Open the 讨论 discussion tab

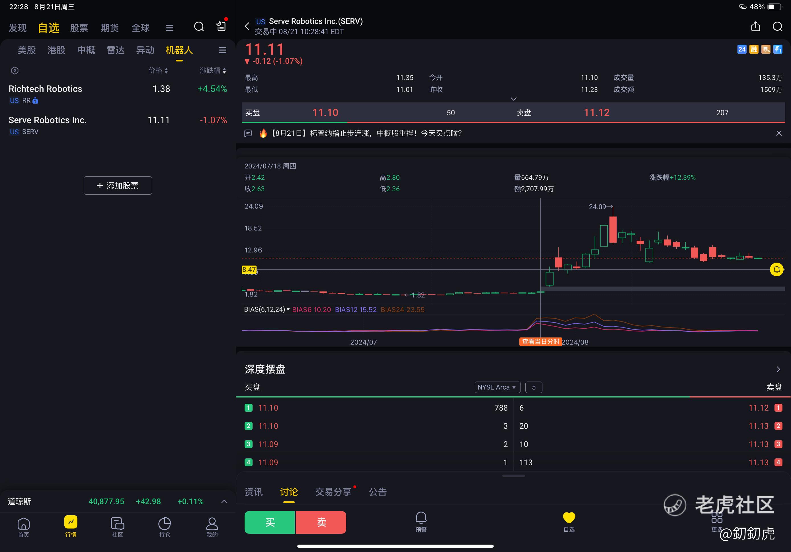tap(289, 492)
